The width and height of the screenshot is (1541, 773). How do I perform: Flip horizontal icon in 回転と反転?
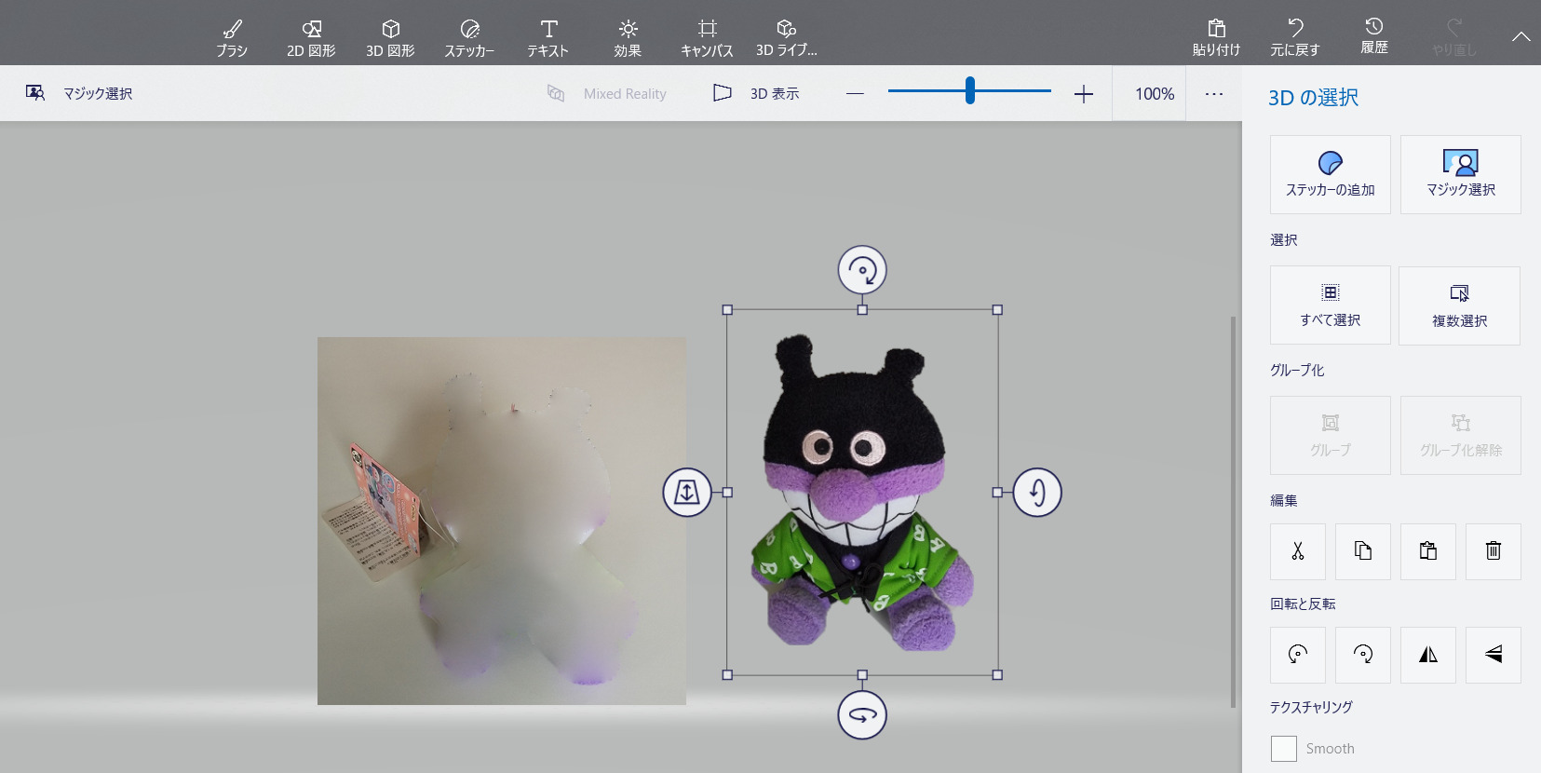(x=1428, y=655)
